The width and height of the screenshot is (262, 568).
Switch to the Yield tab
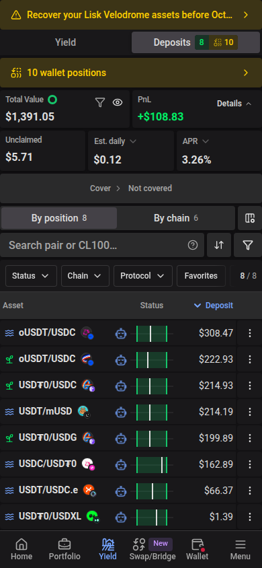[x=65, y=42]
